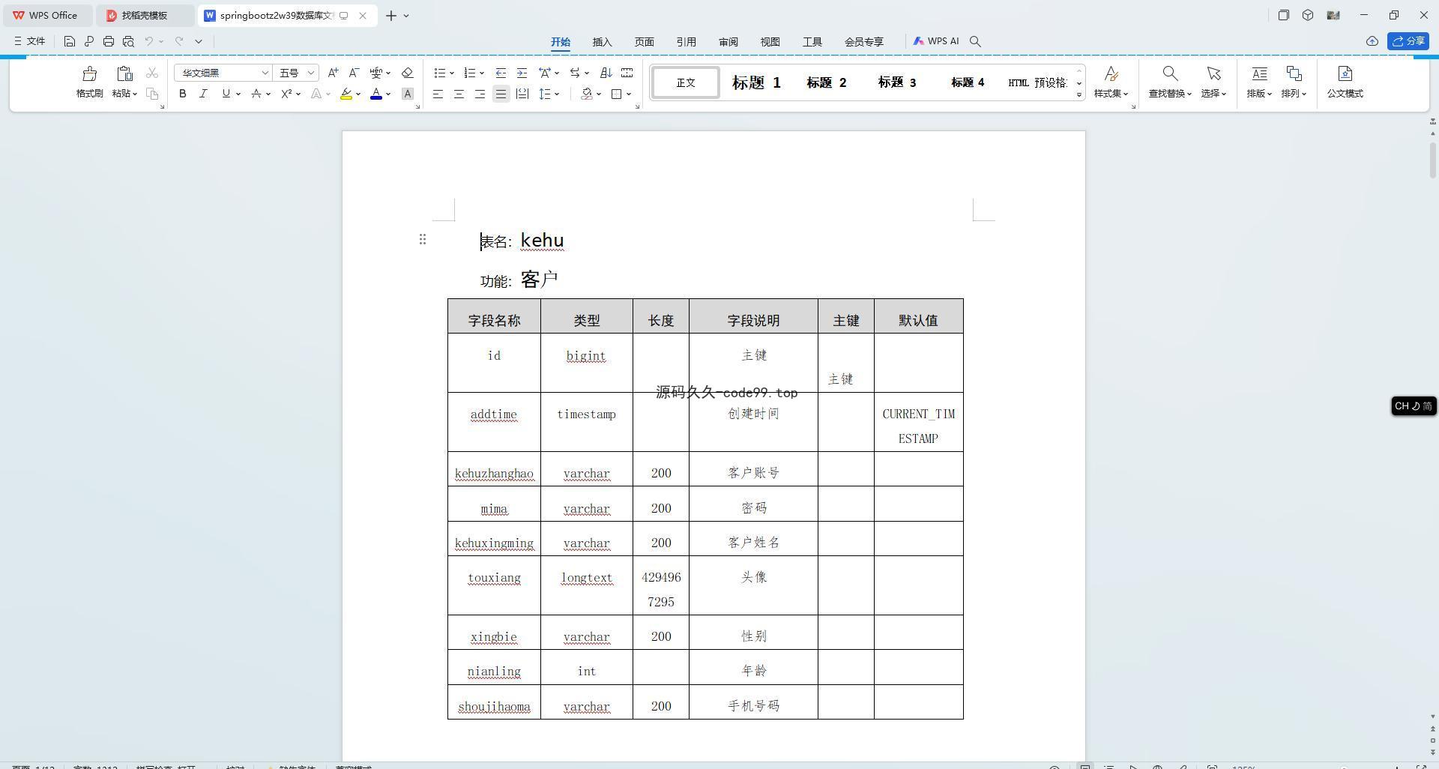Click the table cell containing kehuzhanghao
This screenshot has height=769, width=1439.
tap(494, 469)
